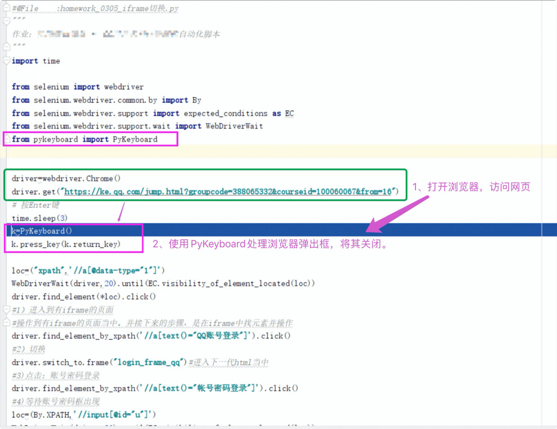Click the 'WebDriverWait(driver,20).until' line
557x429 pixels.
point(163,284)
